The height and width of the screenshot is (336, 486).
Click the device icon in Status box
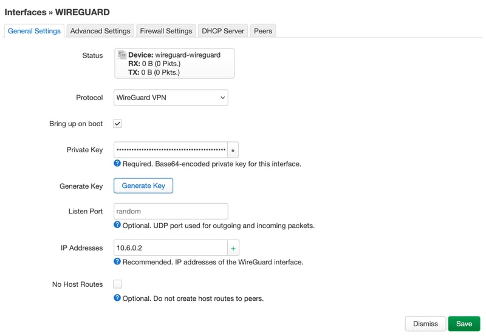(122, 55)
